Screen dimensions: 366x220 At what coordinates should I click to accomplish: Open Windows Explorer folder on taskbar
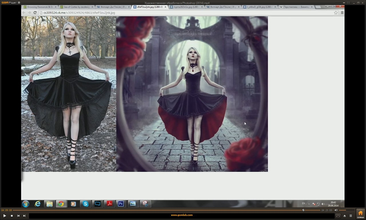click(49, 204)
